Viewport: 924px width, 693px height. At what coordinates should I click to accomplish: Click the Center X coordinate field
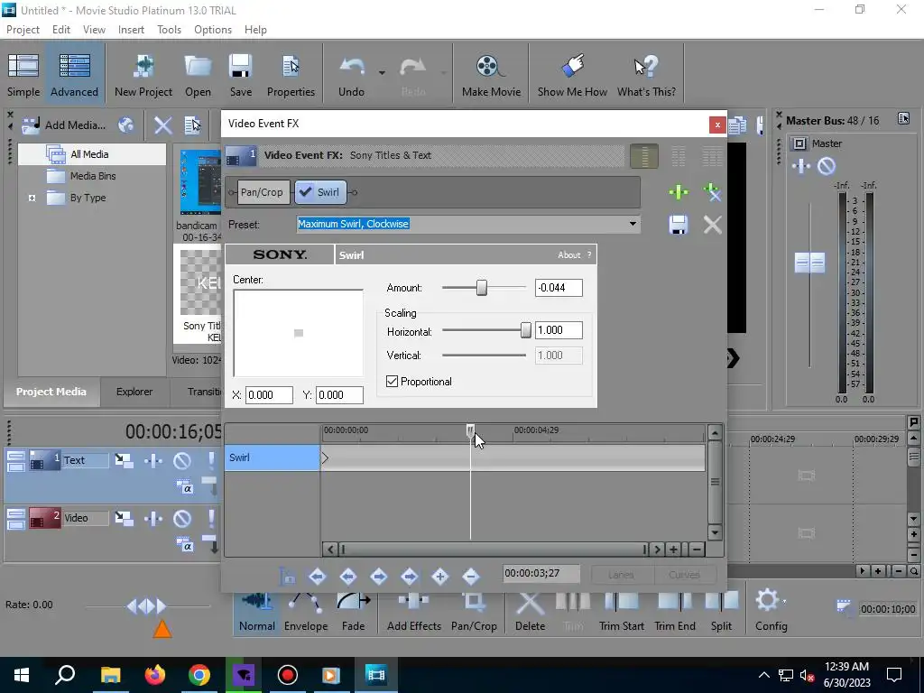269,395
